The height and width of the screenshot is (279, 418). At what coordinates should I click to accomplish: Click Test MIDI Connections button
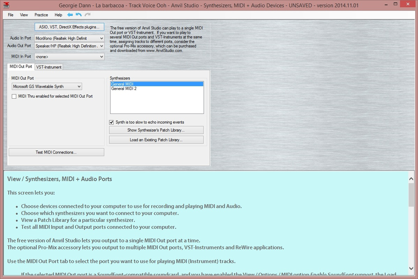[x=56, y=152]
